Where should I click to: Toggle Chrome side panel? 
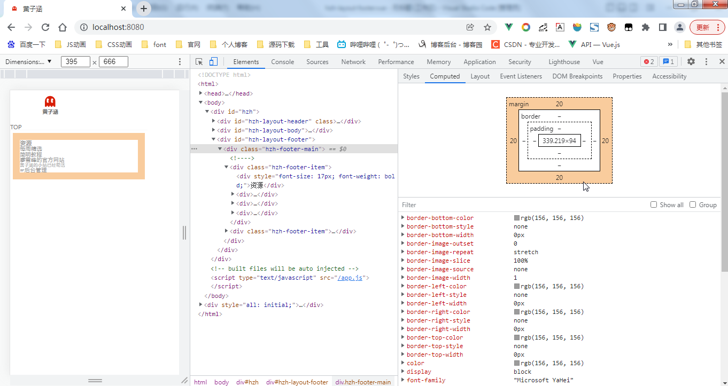(662, 27)
